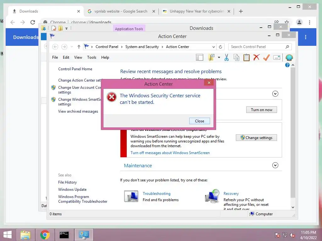Open View archived messages link

78,111
